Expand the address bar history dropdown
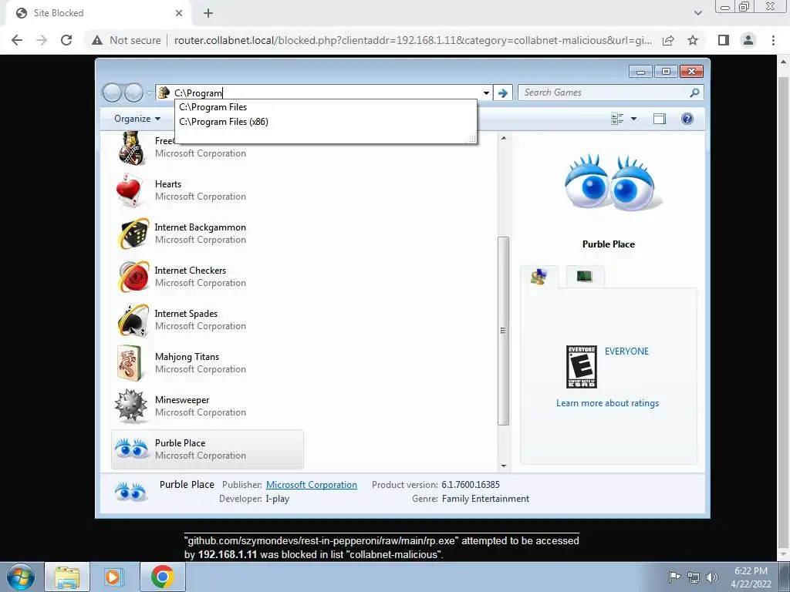Viewport: 790px width, 592px height. pyautogui.click(x=486, y=92)
